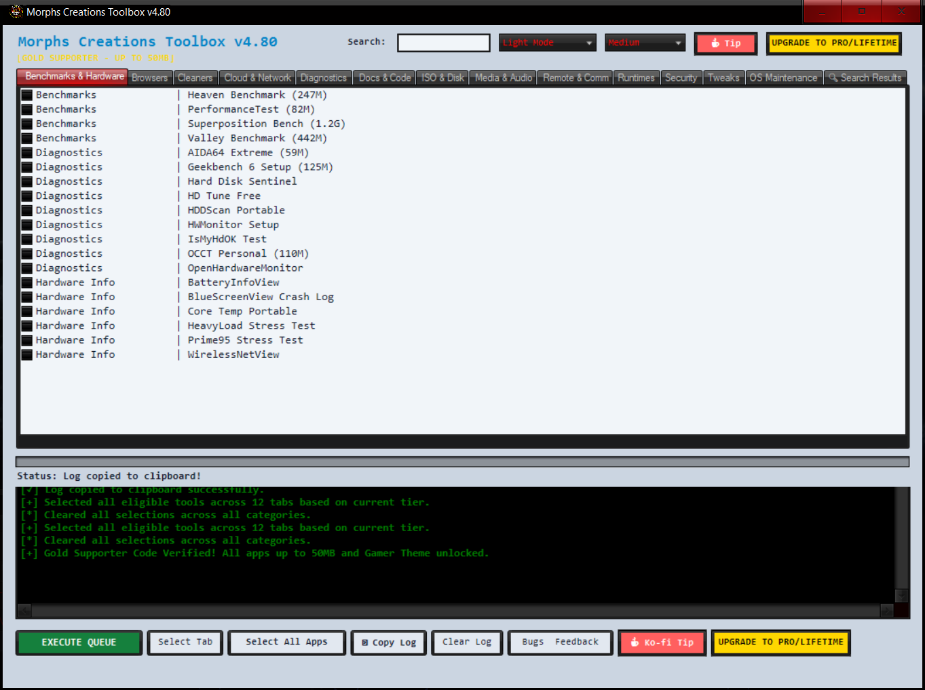925x690 pixels.
Task: Click the Select All Apps button
Action: tap(286, 642)
